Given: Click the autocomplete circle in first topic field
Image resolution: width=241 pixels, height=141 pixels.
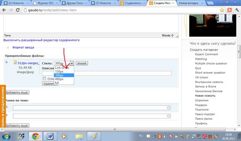Looking at the screenshot, I should 168,108.
